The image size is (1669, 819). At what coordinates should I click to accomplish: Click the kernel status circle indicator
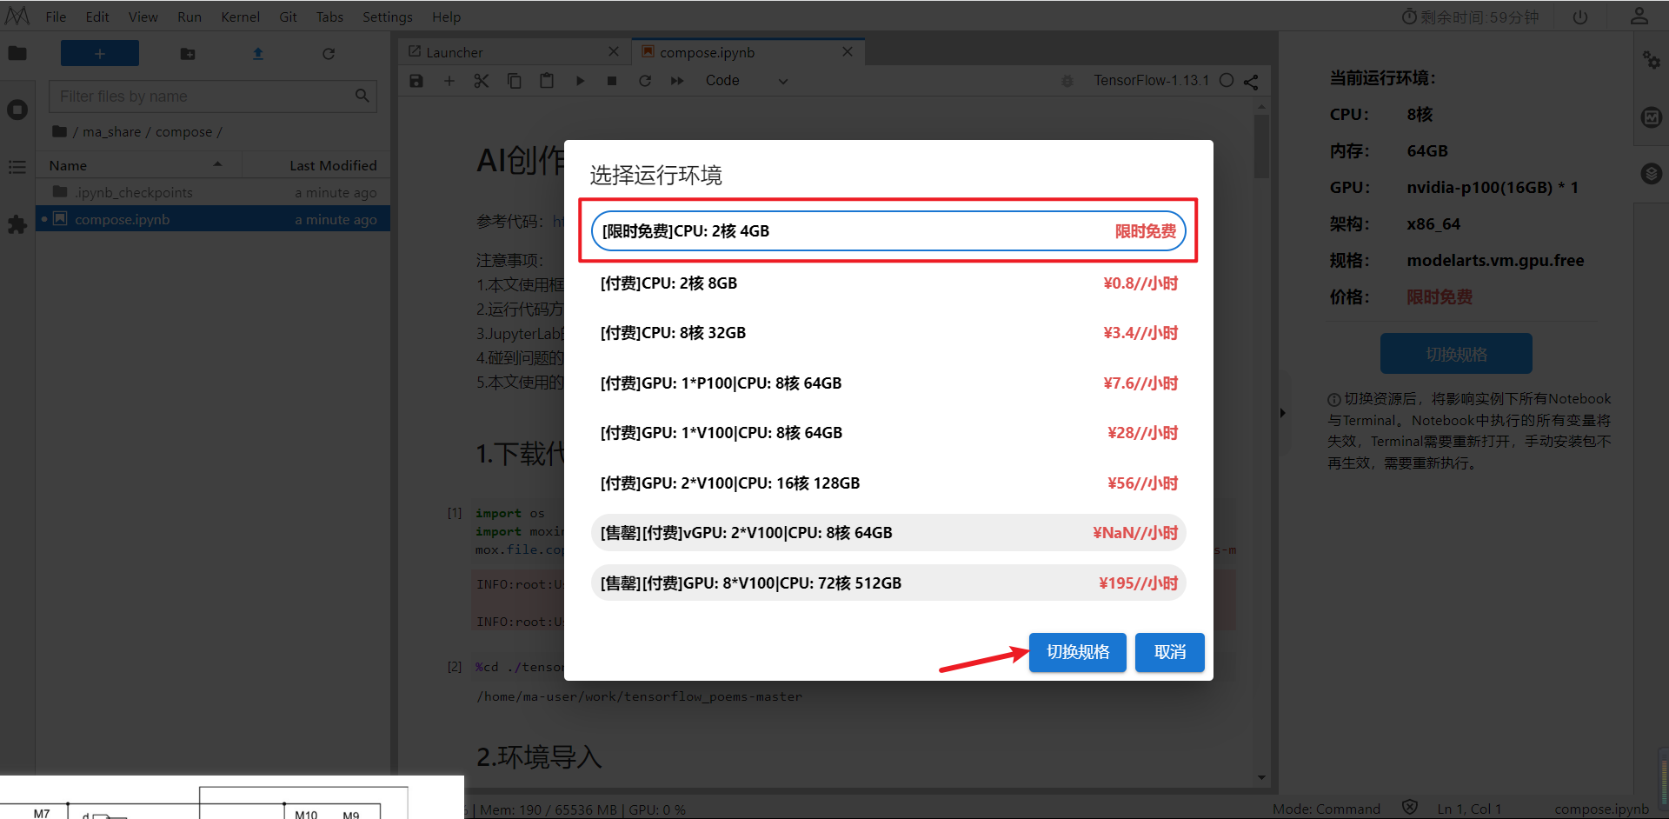pyautogui.click(x=1227, y=81)
